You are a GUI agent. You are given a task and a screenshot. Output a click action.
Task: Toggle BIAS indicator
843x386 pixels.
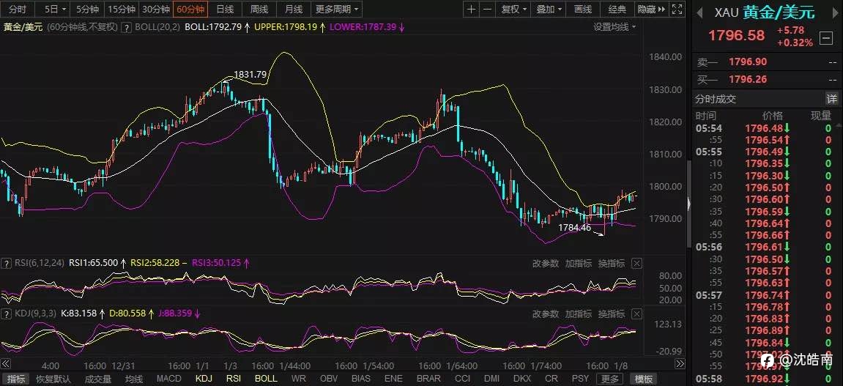tap(361, 379)
